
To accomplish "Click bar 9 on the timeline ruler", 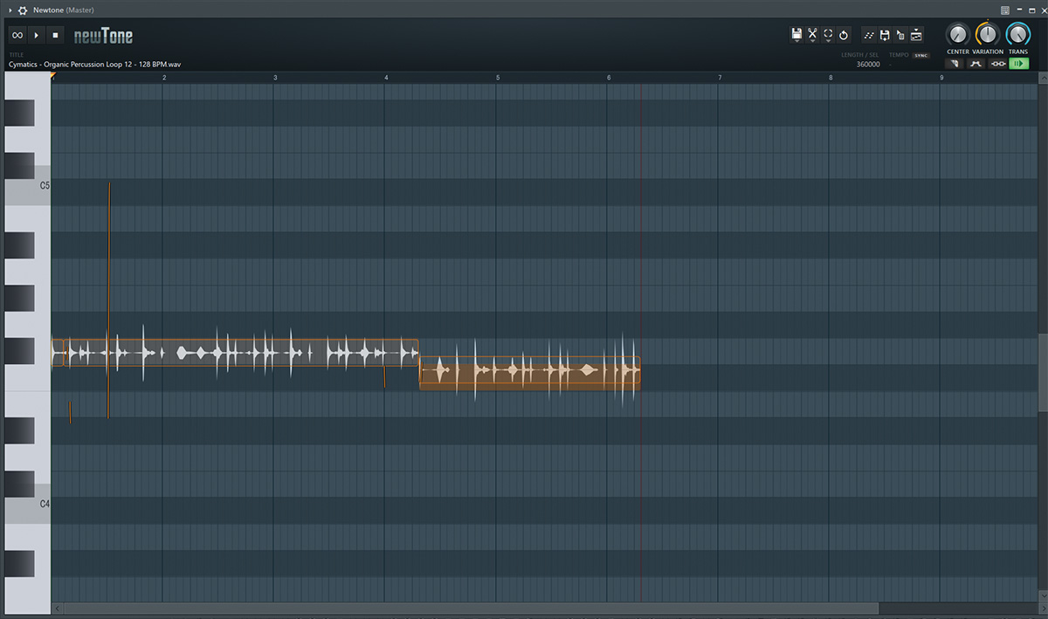I will (941, 78).
